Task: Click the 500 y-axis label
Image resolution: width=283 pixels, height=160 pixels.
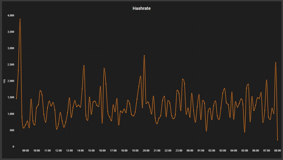Action: click(12, 130)
